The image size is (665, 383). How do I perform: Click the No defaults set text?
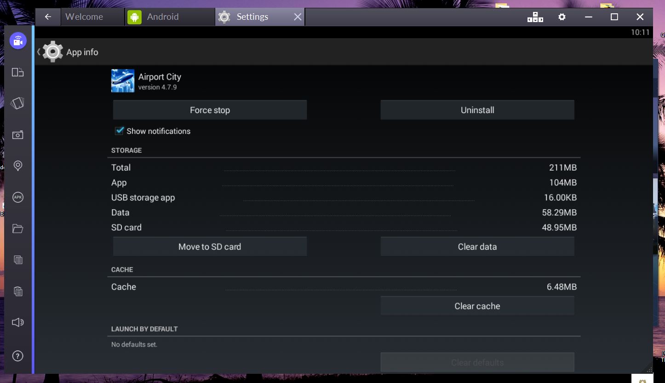[134, 344]
